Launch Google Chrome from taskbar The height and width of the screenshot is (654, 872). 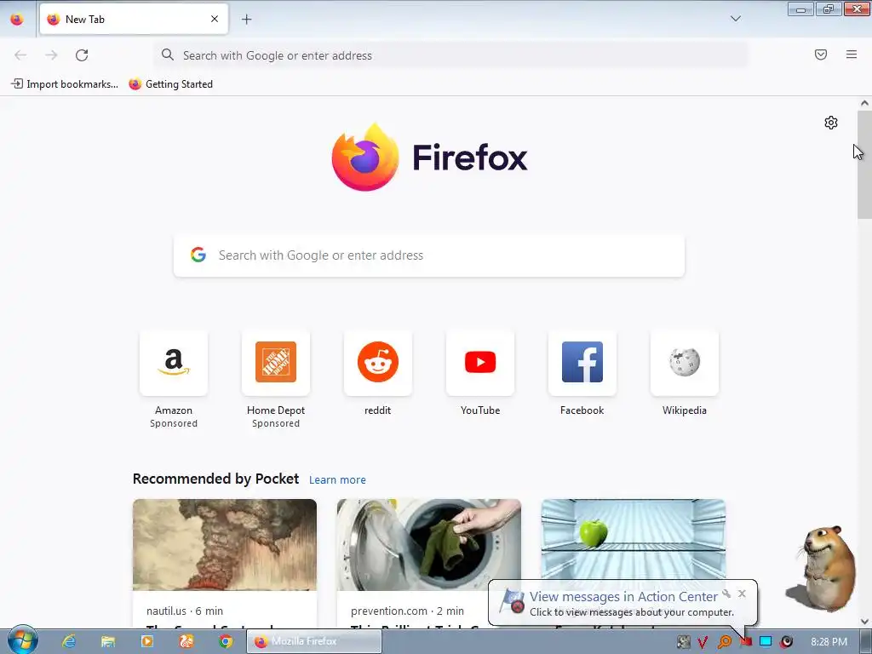click(x=226, y=641)
